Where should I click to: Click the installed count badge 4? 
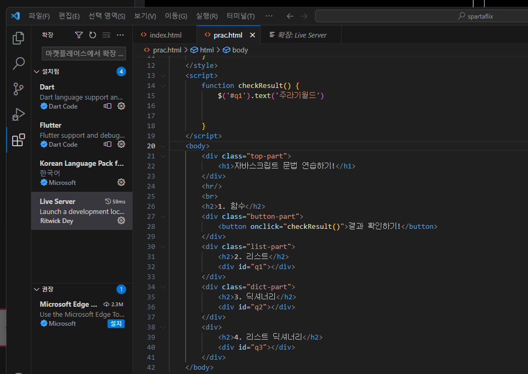121,72
